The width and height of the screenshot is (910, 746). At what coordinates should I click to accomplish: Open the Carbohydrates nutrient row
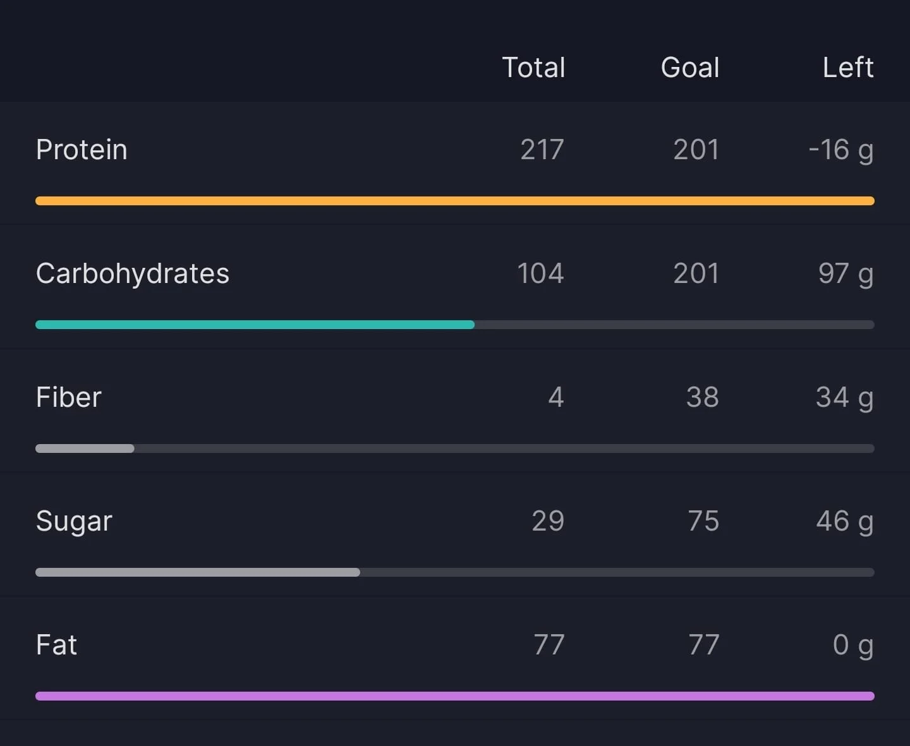pos(455,287)
